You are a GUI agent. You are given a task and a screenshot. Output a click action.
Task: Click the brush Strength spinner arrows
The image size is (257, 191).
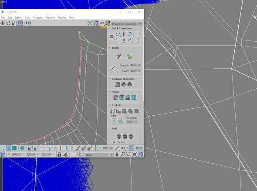pyautogui.click(x=139, y=65)
